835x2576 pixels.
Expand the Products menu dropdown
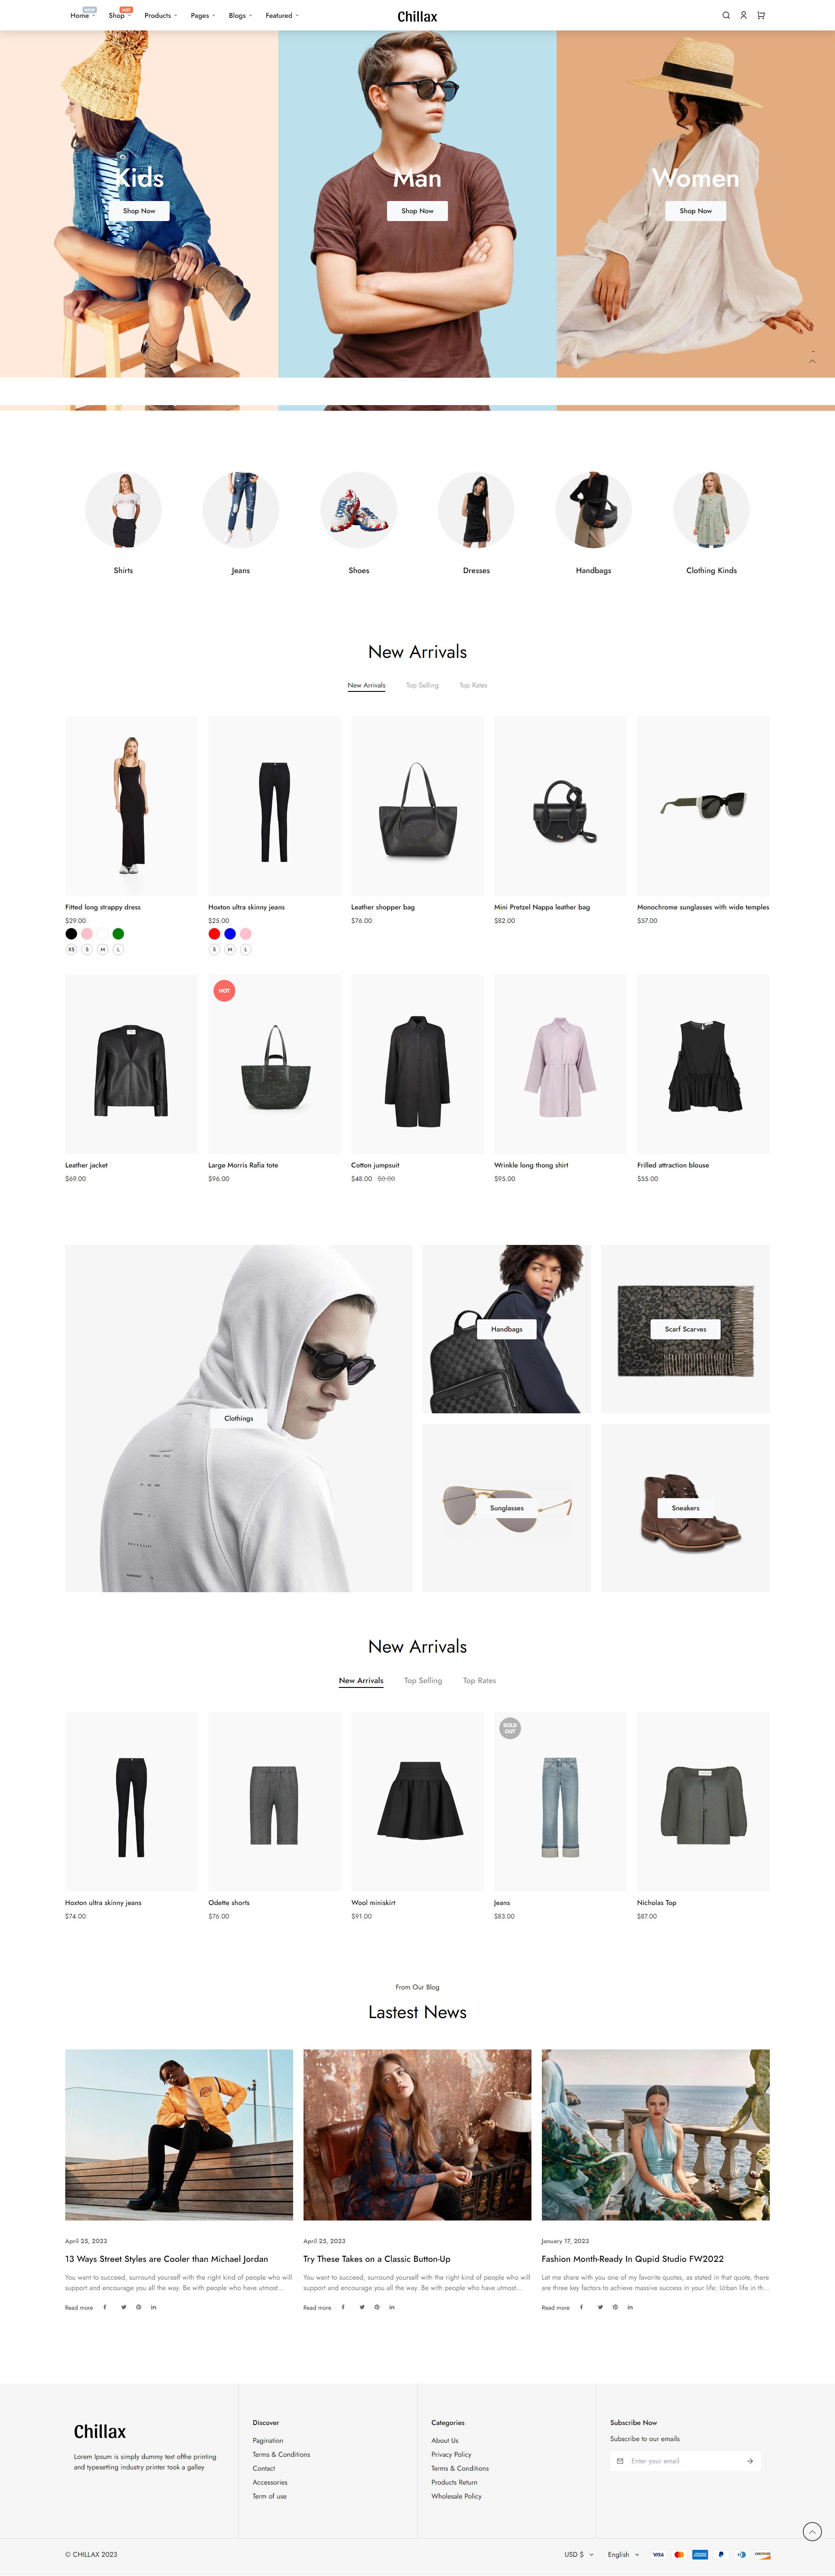pyautogui.click(x=160, y=15)
